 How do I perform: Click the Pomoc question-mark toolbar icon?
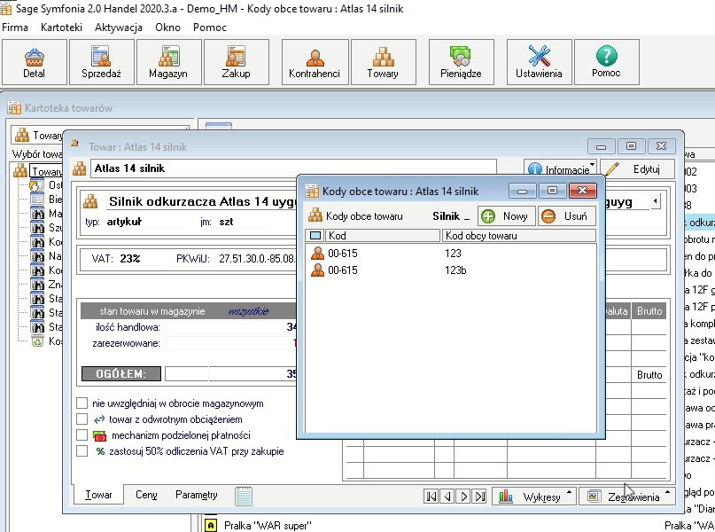[607, 62]
